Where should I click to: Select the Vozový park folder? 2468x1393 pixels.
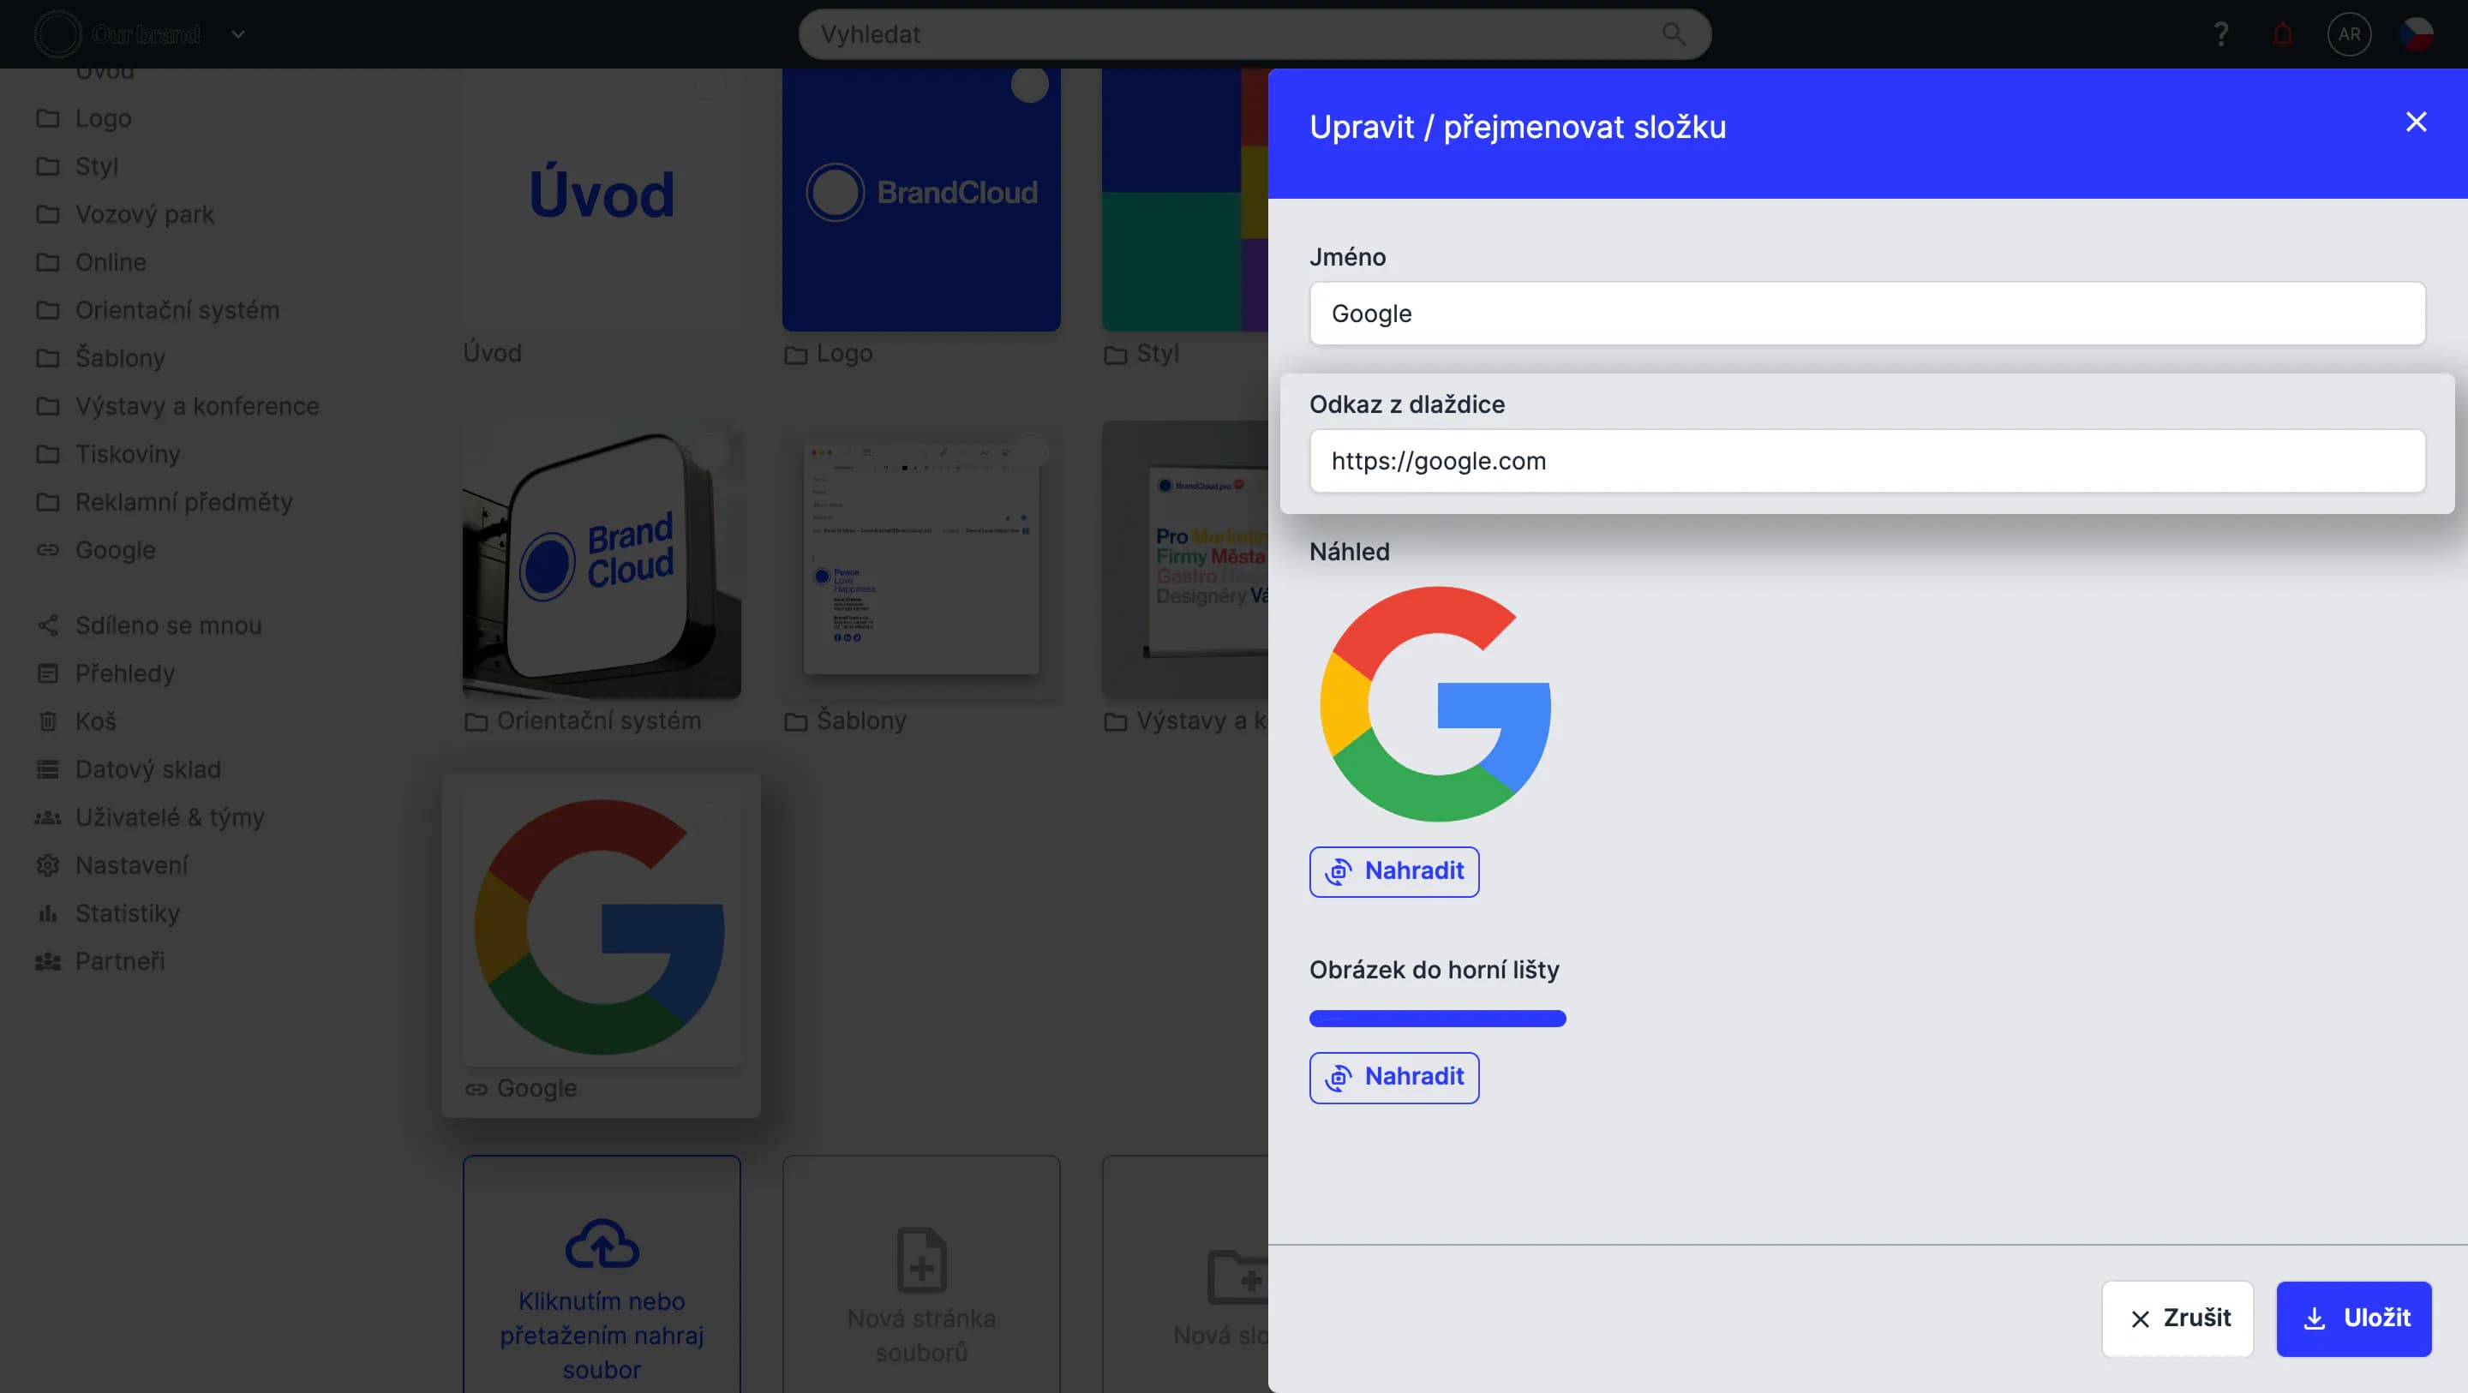[x=144, y=214]
